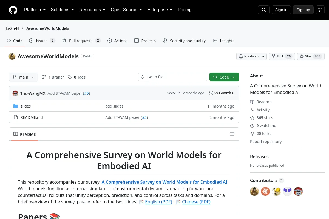Open the green Code clone dropdown
The height and width of the screenshot is (219, 329).
point(224,77)
